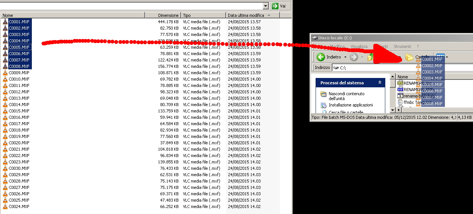
Task: Click the scroll up arrow in Disco locale
Action: pos(392,77)
